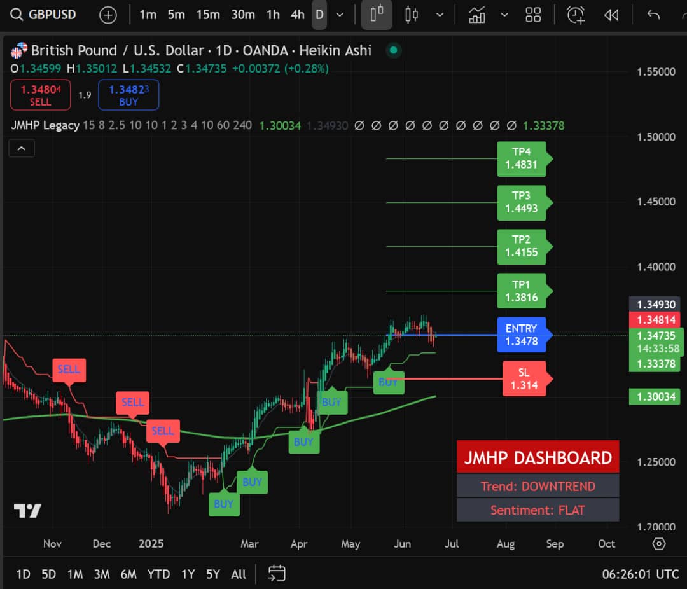Viewport: 687px width, 589px height.
Task: Click the red 1.34814 price label
Action: coord(655,320)
